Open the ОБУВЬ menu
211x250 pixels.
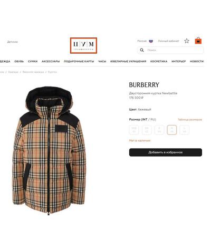(x=19, y=61)
